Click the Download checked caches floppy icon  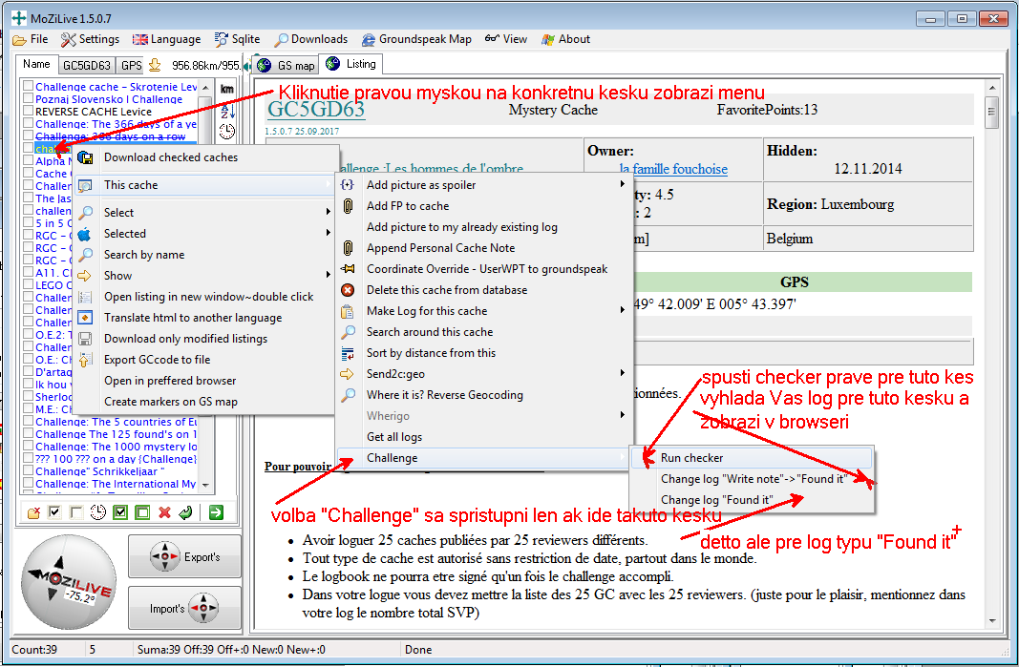[x=85, y=157]
